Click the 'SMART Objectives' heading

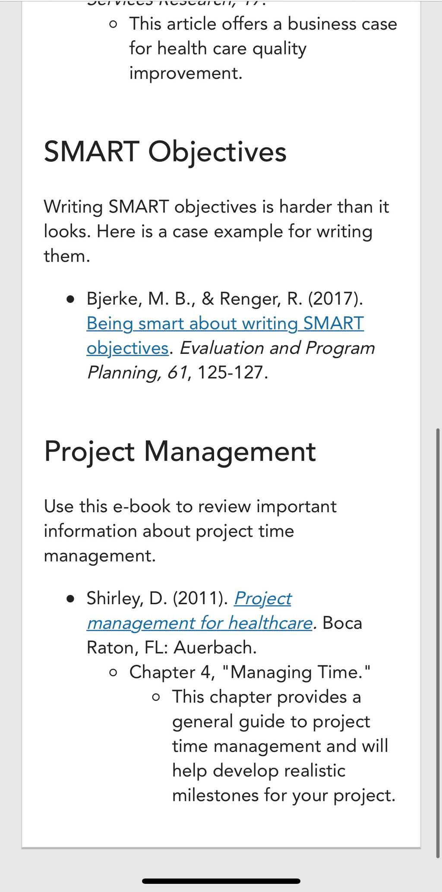pos(165,152)
